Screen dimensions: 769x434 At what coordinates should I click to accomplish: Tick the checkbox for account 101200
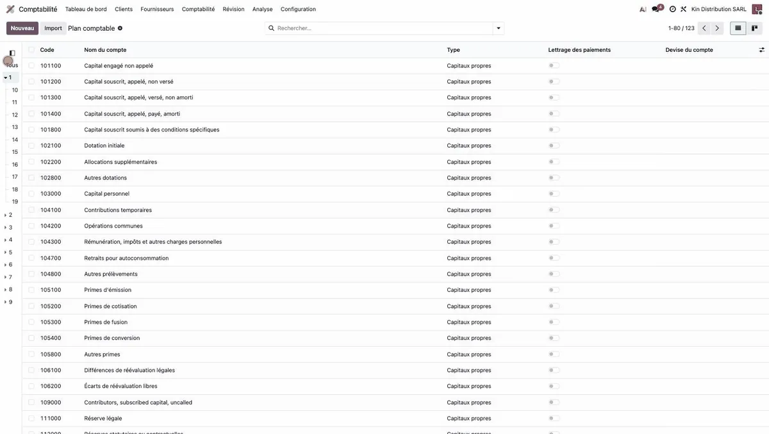click(x=31, y=81)
